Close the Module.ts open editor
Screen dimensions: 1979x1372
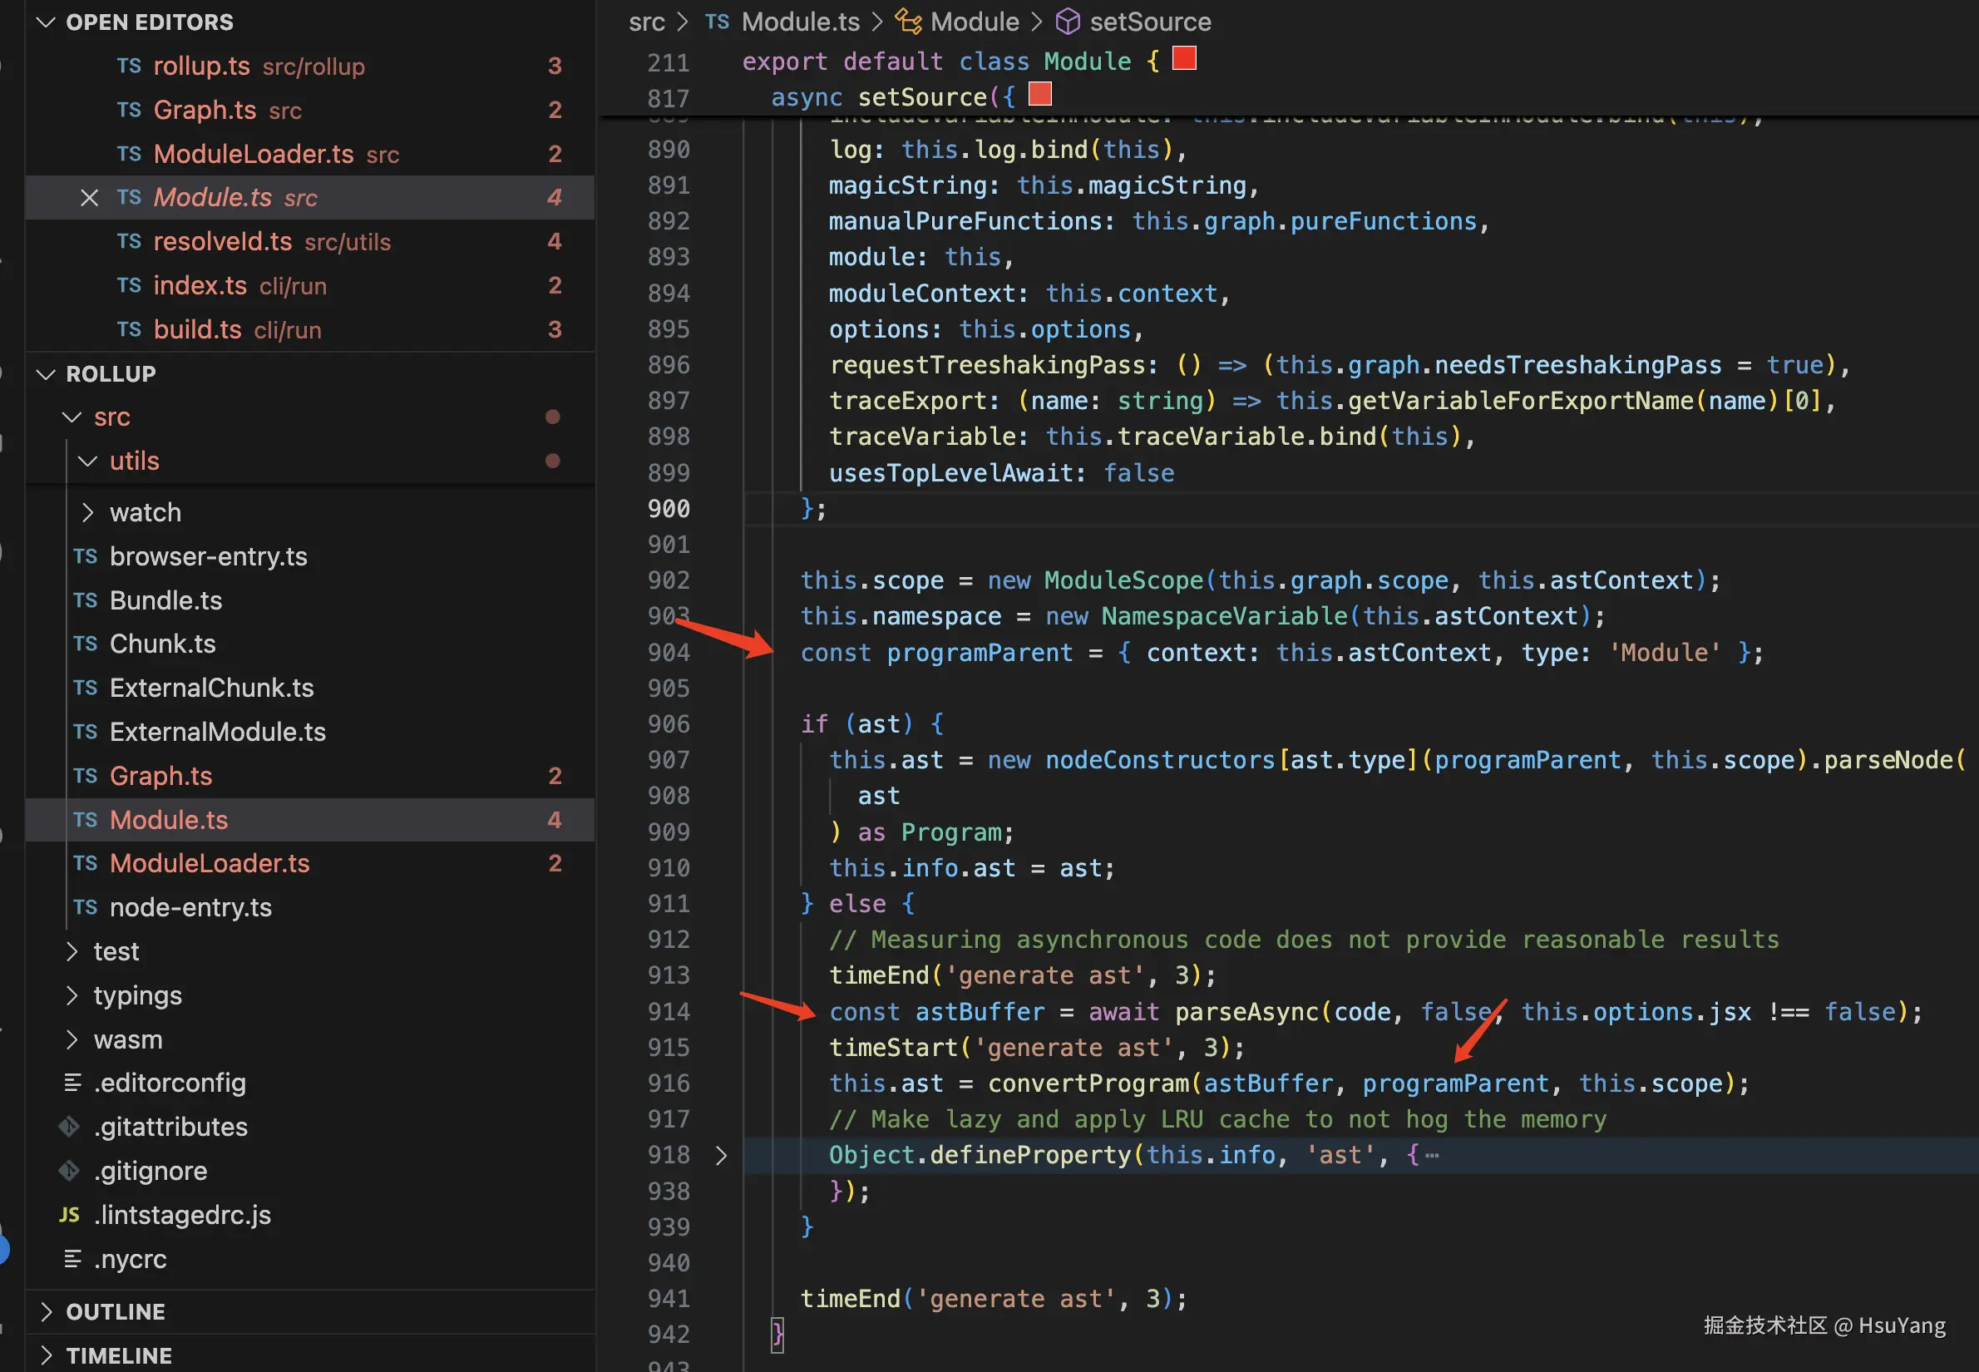tap(88, 198)
